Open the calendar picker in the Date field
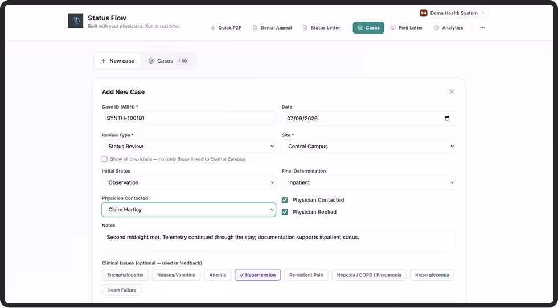The image size is (558, 308). [448, 119]
